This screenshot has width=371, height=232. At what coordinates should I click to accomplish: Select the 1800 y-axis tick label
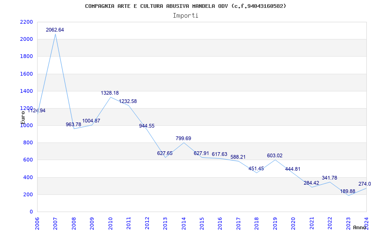(x=27, y=57)
